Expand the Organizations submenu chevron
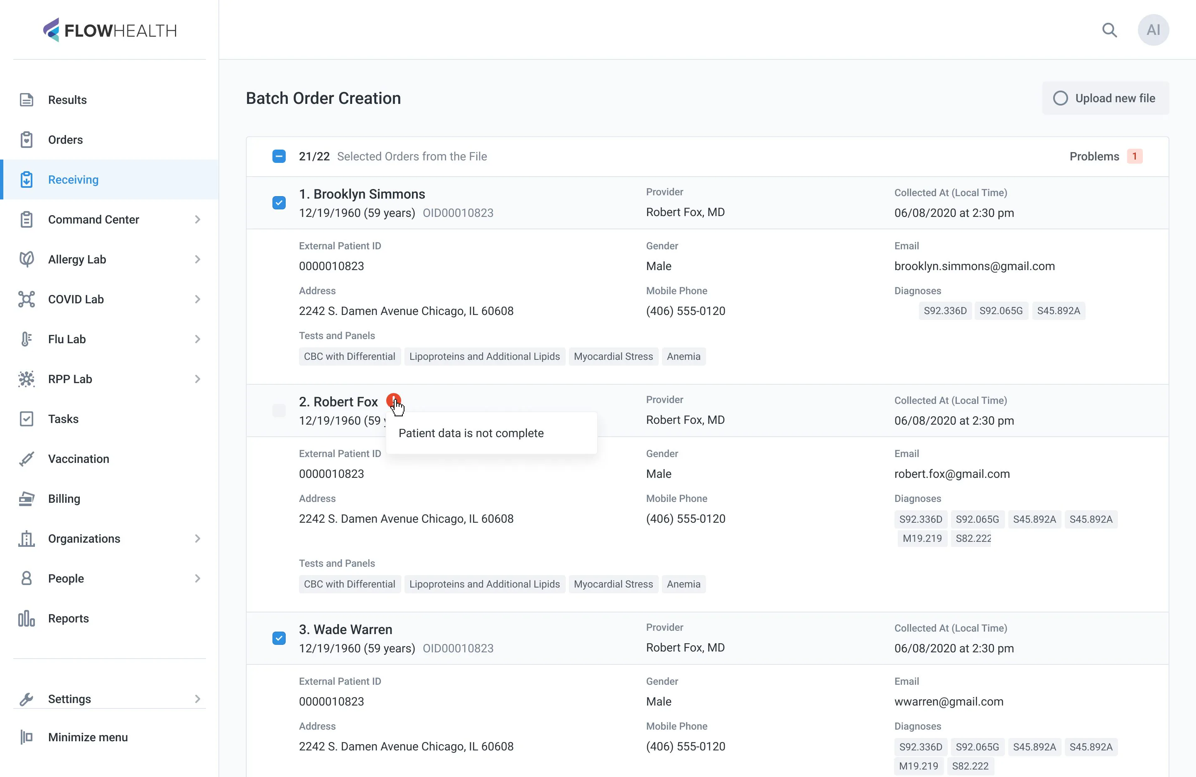 [x=198, y=538]
